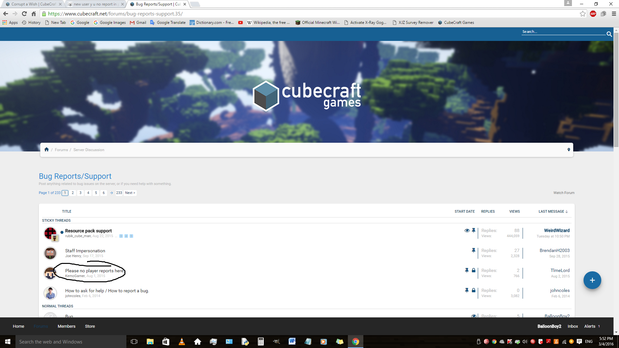Open the Resource pack support thread
The image size is (619, 348).
point(88,231)
